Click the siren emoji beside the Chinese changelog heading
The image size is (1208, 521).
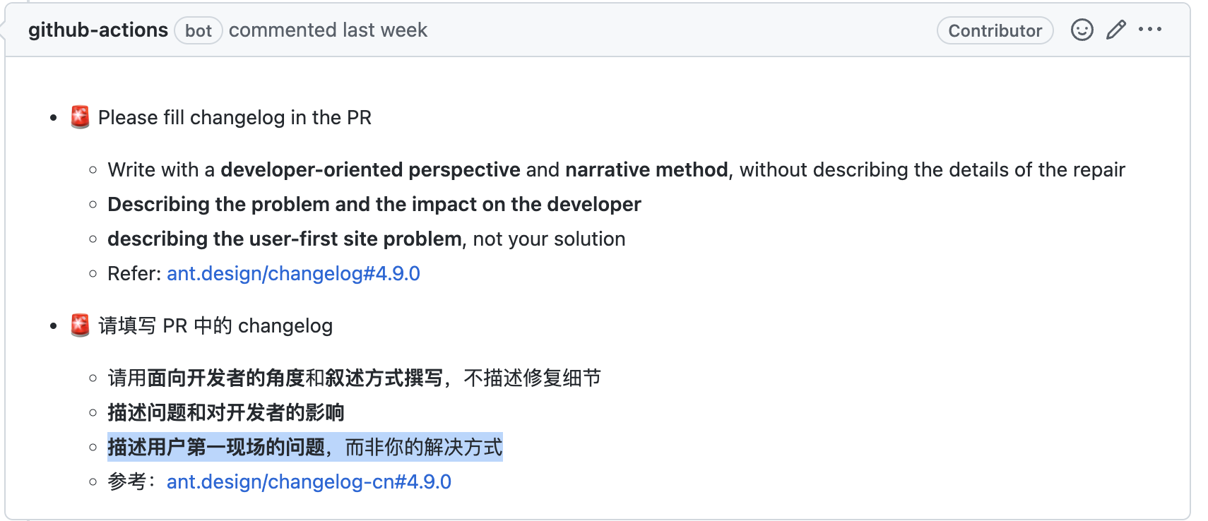[82, 325]
